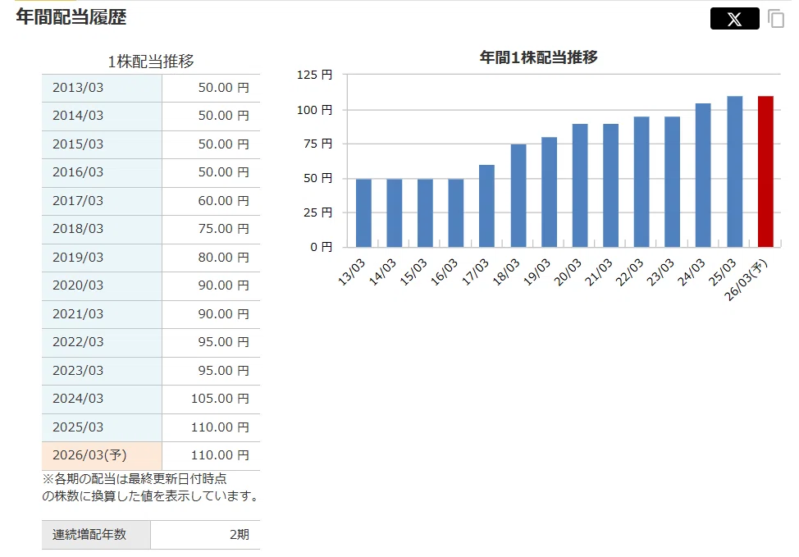This screenshot has width=799, height=557.
Task: Click the copy icon beside the X button
Action: coord(776,19)
